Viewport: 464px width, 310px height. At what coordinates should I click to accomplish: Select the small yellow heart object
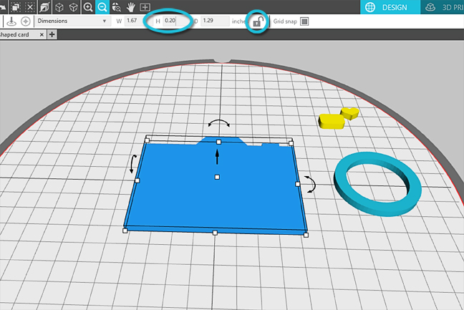[350, 113]
